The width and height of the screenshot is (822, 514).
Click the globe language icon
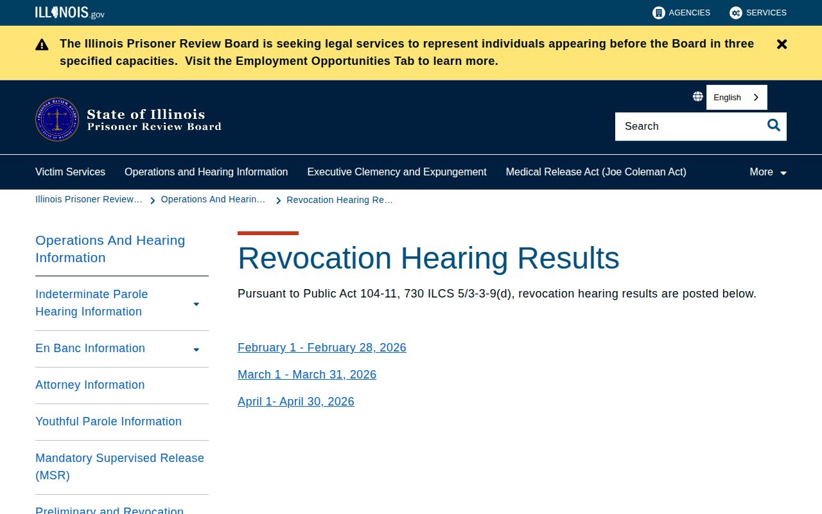697,96
